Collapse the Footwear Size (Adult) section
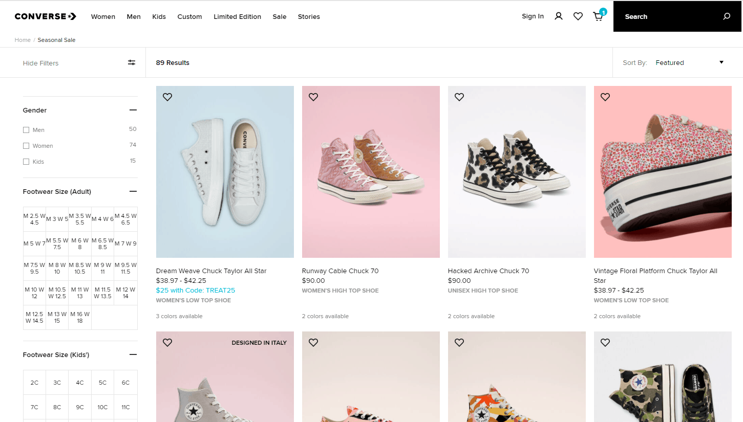Screen dimensions: 743x422 pos(133,191)
